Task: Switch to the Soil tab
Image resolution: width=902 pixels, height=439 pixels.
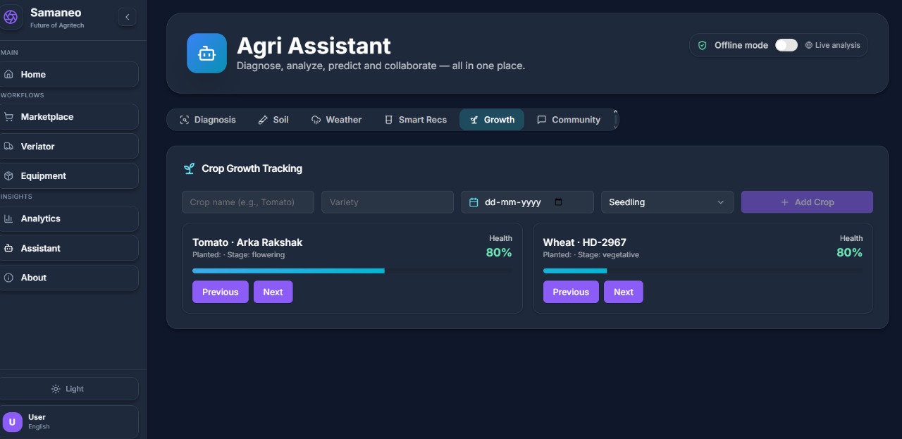Action: [x=273, y=120]
